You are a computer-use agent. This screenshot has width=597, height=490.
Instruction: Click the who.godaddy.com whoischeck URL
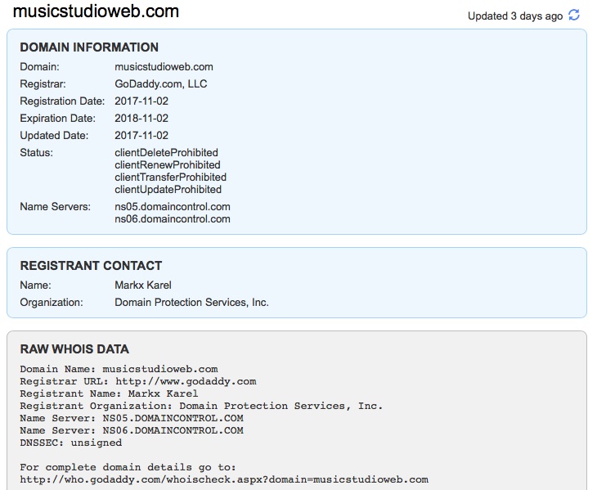[224, 479]
